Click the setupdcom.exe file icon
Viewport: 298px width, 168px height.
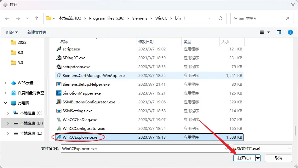(x=59, y=67)
